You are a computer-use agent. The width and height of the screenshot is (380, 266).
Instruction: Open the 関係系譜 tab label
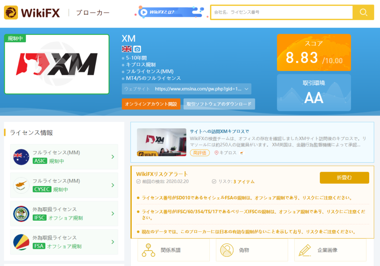point(171,250)
